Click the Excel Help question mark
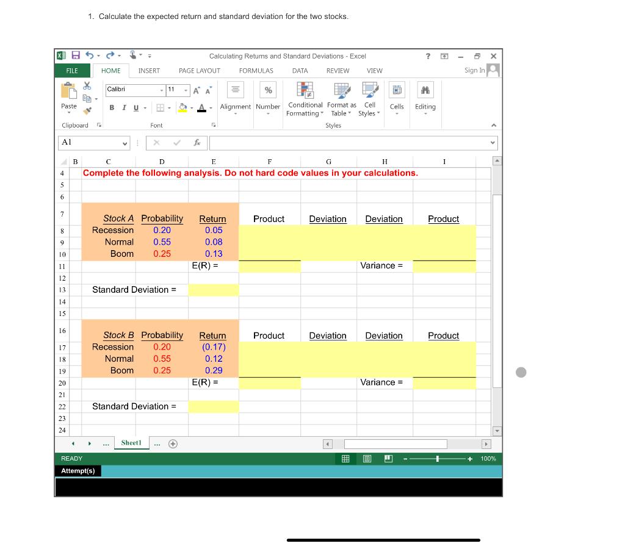The image size is (625, 546). [428, 56]
